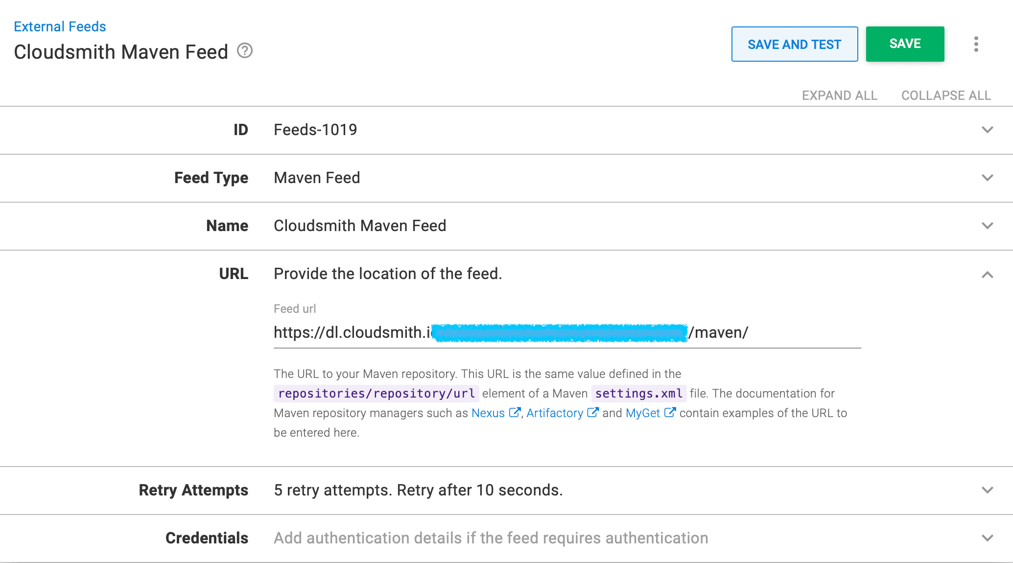Click the Artifactory external link icon
This screenshot has width=1013, height=563.
click(x=592, y=413)
